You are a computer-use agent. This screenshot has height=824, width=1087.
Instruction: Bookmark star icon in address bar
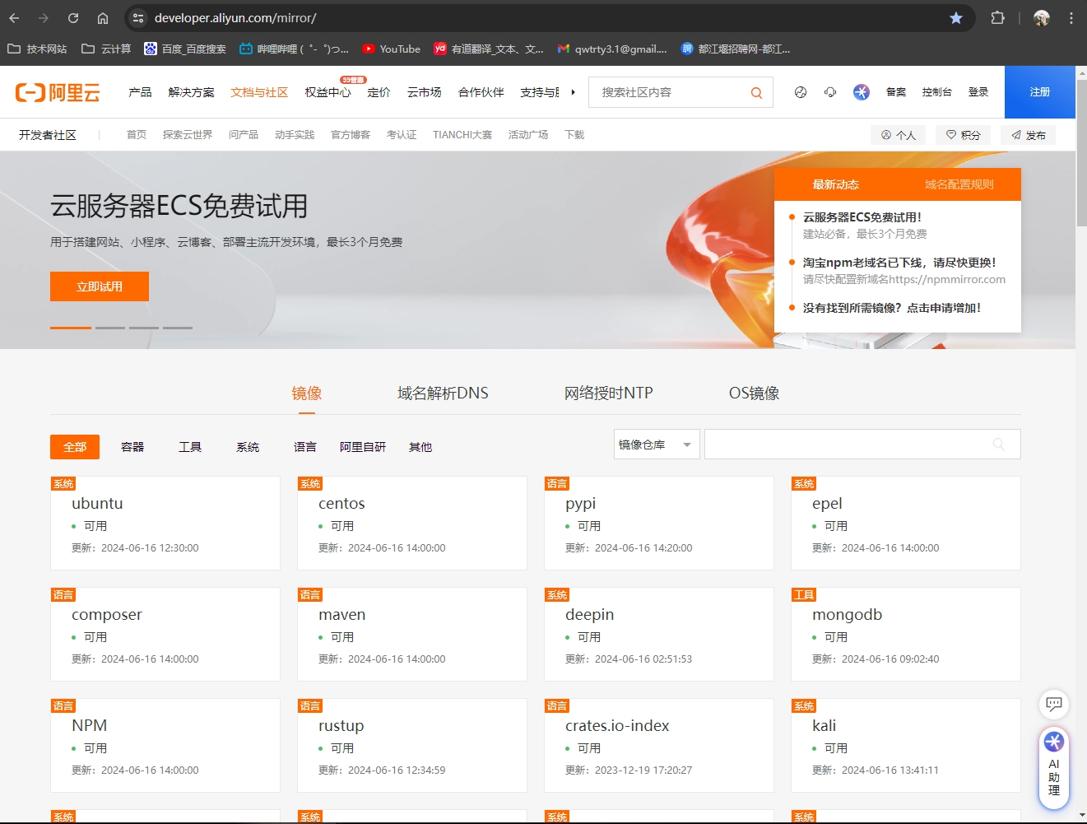tap(956, 18)
